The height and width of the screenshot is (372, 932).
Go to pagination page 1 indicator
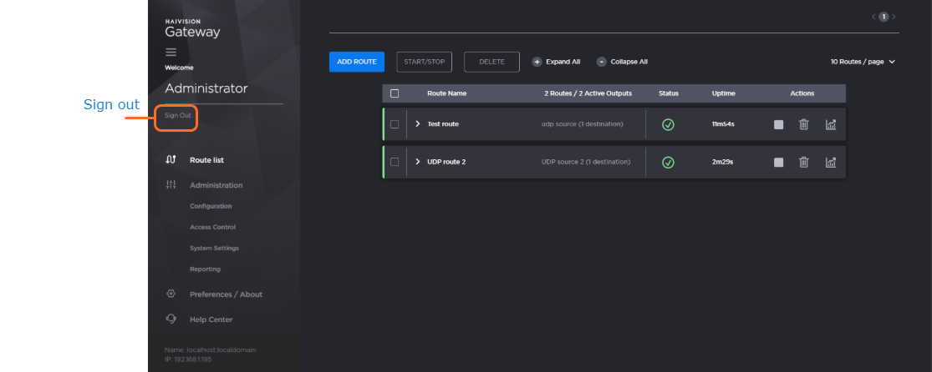[x=883, y=17]
